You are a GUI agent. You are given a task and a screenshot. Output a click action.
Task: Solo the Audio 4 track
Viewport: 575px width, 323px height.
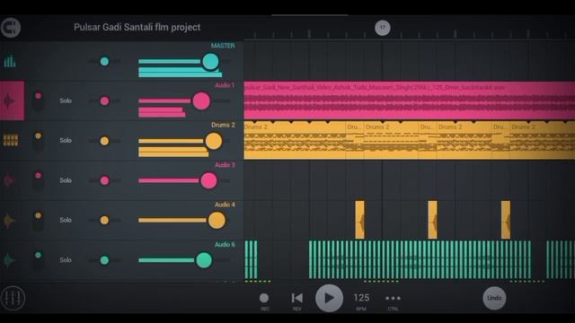(x=66, y=220)
